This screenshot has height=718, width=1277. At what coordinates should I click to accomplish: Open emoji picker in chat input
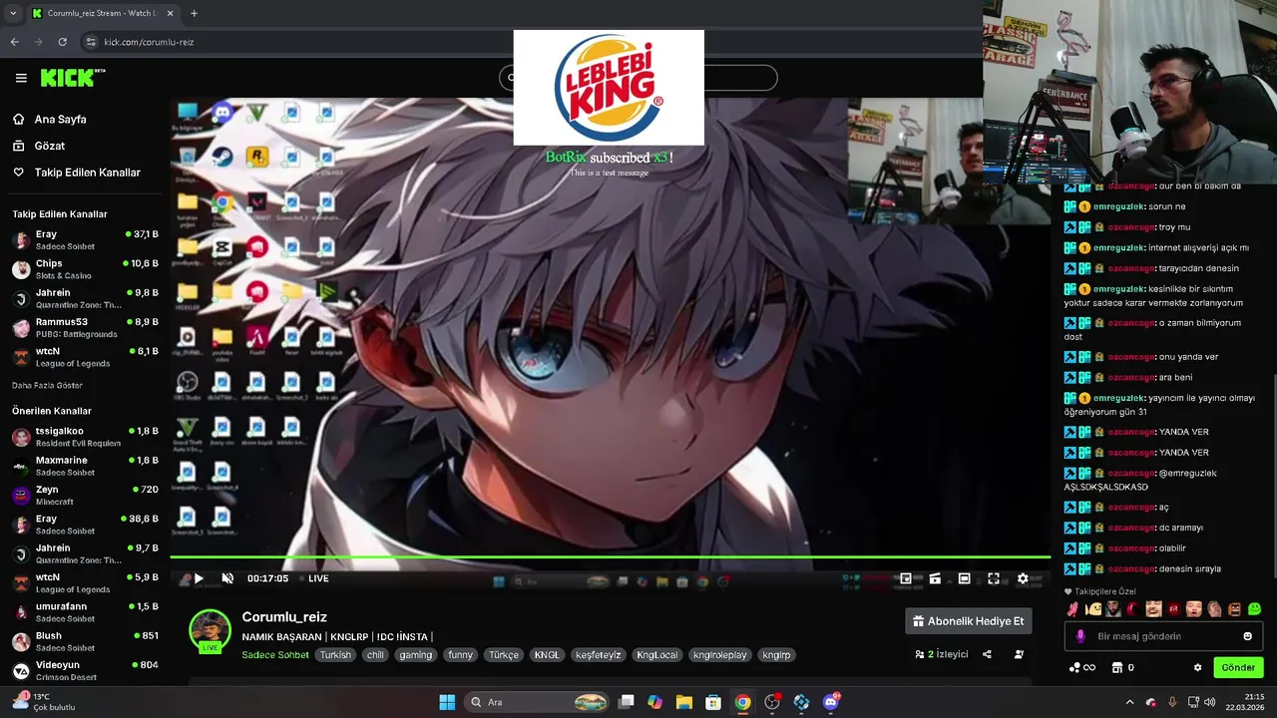pyautogui.click(x=1247, y=636)
